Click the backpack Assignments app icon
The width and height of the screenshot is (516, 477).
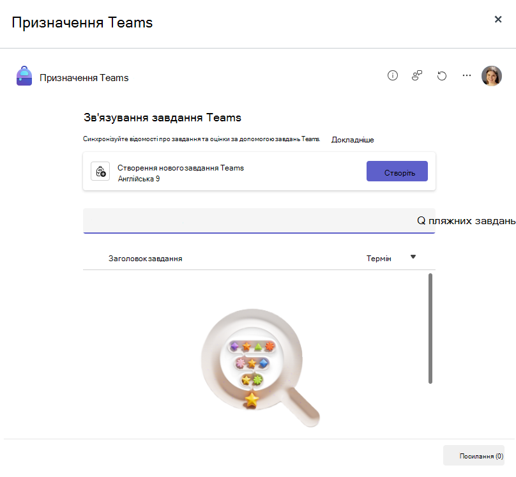[x=24, y=76]
